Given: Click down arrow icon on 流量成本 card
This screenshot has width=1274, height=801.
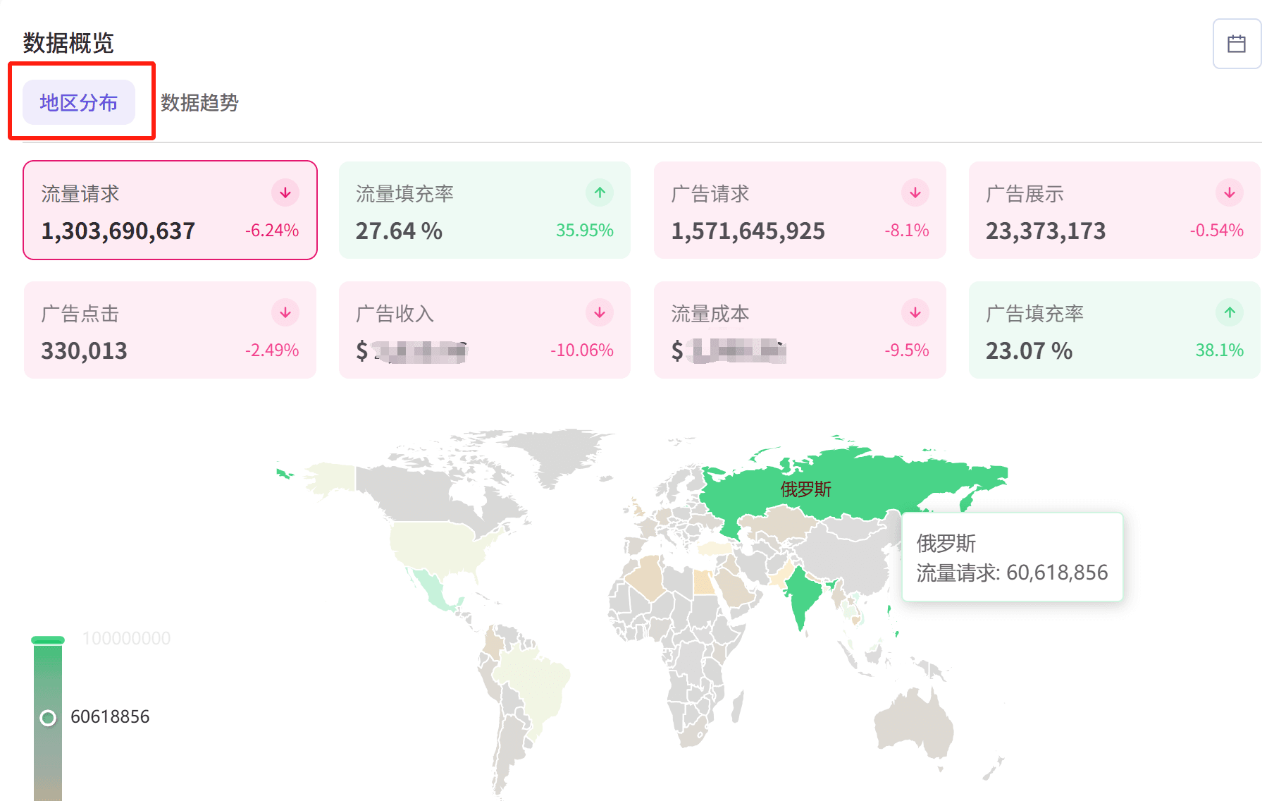Looking at the screenshot, I should 915,312.
